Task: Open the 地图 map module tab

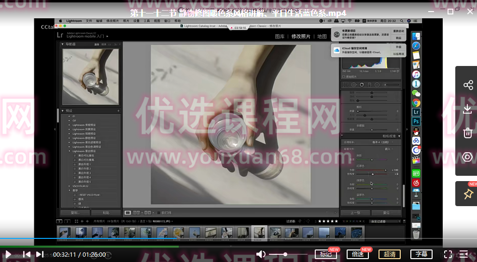Action: [x=322, y=37]
